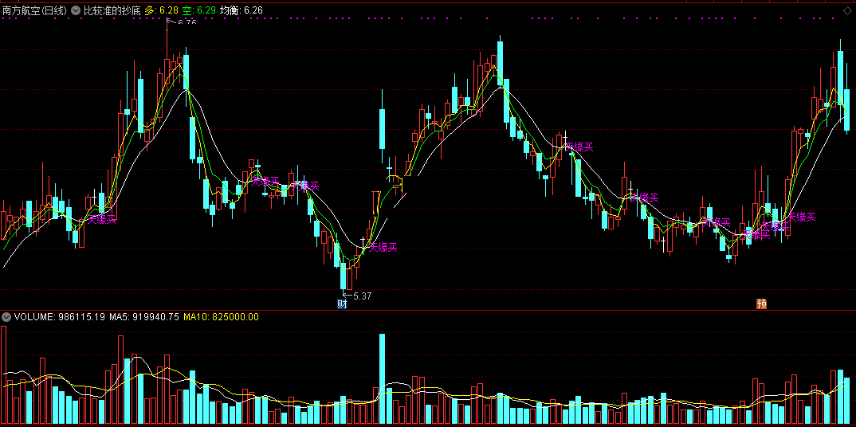The image size is (856, 427).
Task: Click the tallest cyan volume bar
Action: [382, 379]
